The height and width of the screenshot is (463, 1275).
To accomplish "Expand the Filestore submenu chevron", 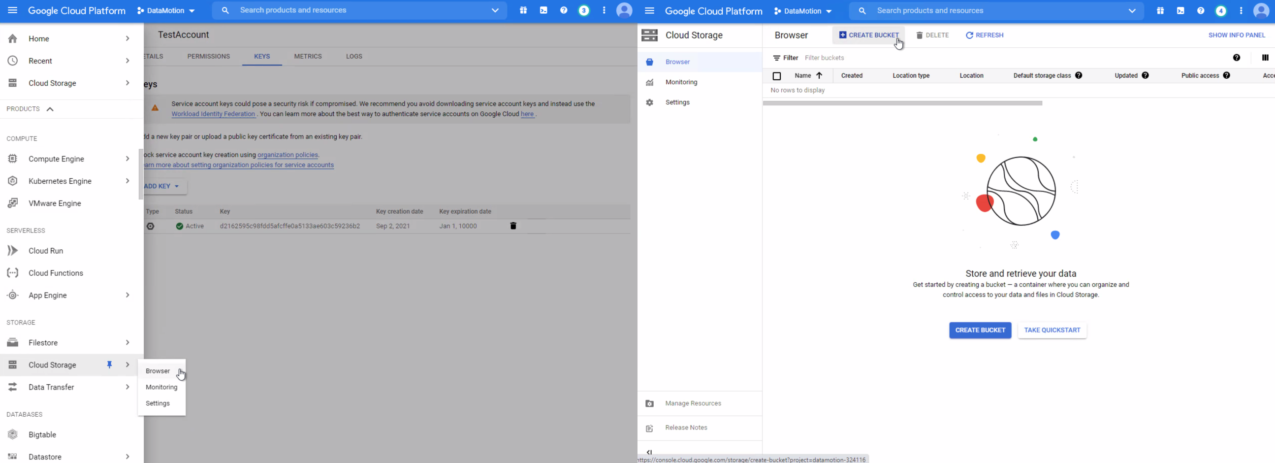I will pos(127,343).
